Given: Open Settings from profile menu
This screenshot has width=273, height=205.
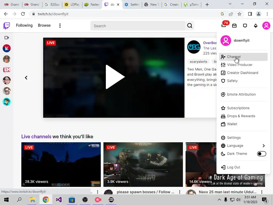Looking at the screenshot, I should coord(243,138).
